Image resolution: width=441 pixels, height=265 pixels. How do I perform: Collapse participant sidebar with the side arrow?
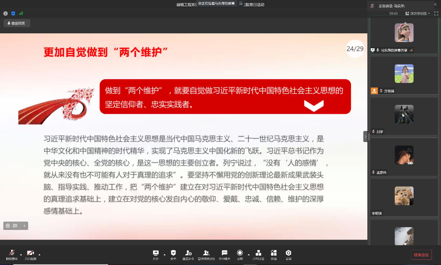(365, 136)
